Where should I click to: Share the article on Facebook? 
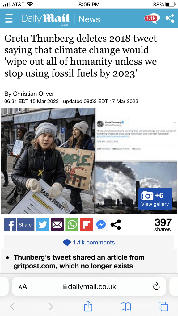tap(19, 225)
